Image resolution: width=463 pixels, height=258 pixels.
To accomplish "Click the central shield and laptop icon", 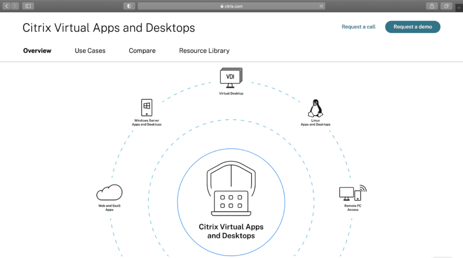I will coord(231,188).
